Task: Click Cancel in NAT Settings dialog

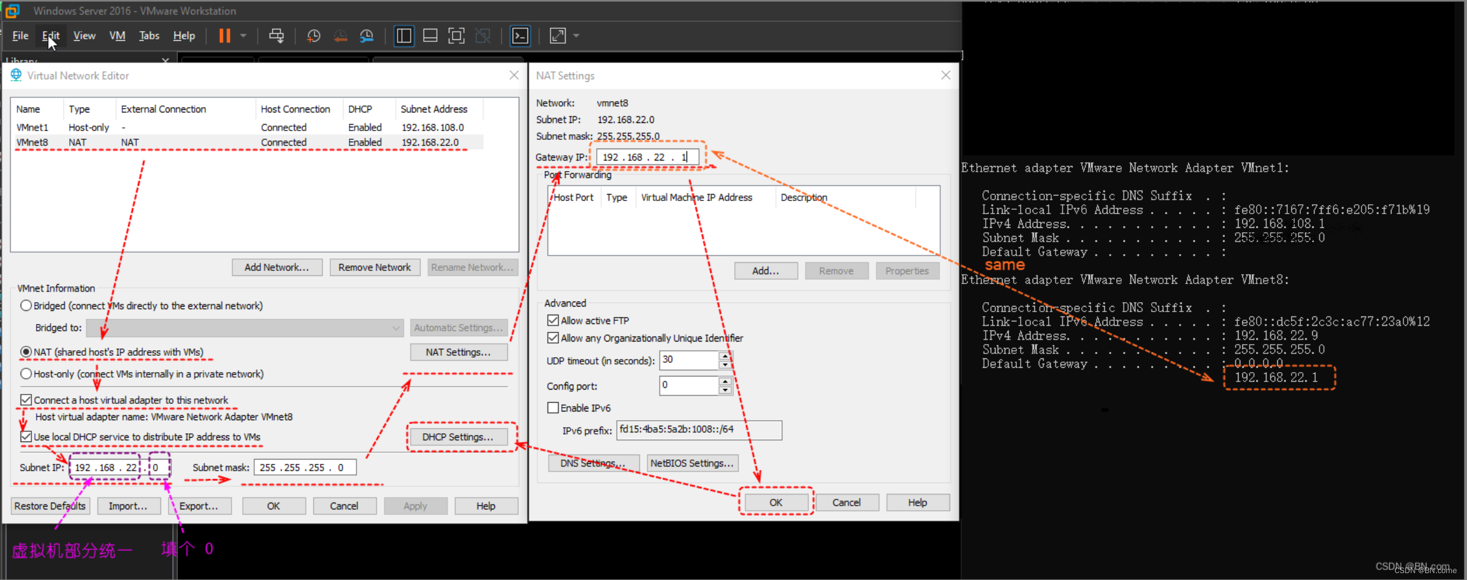Action: (x=846, y=503)
